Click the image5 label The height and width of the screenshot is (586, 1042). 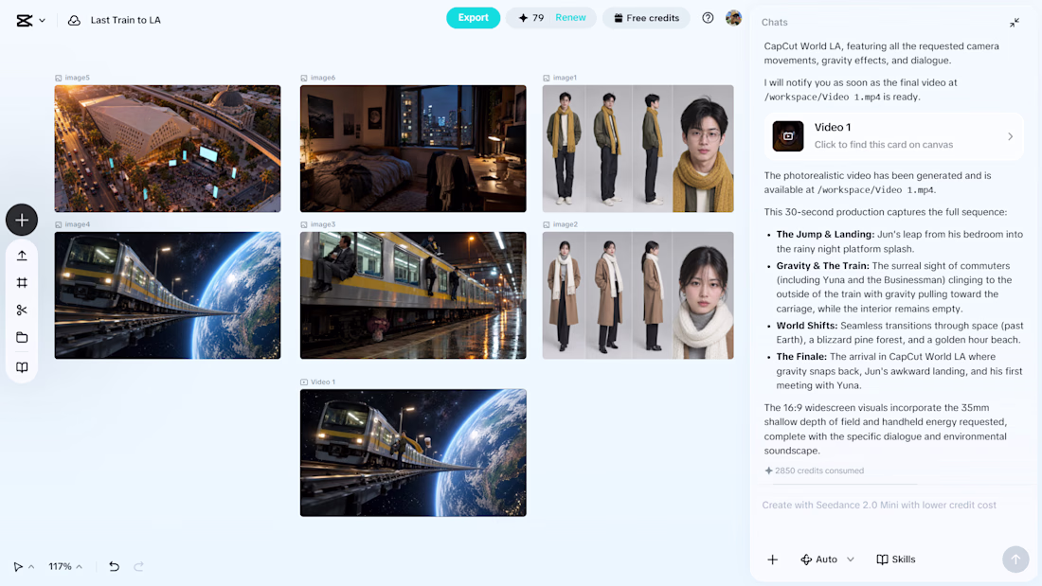77,78
